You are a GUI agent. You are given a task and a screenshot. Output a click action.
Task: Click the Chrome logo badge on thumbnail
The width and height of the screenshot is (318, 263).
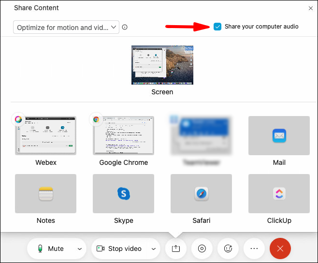(x=96, y=119)
